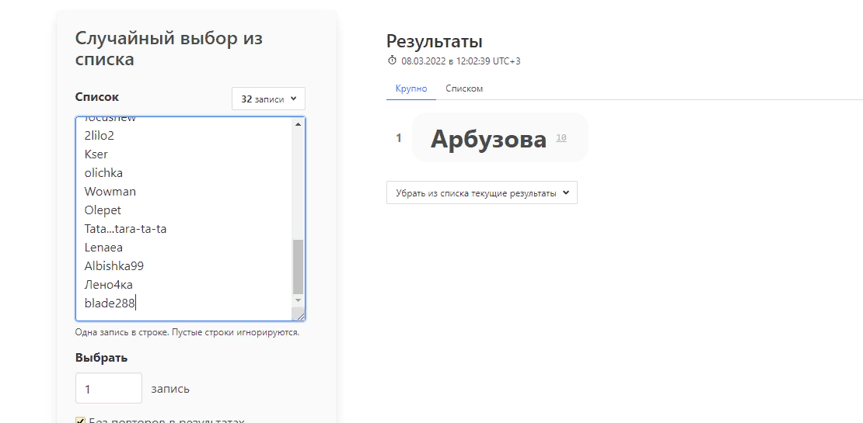Click the 'Список' label

coord(97,97)
